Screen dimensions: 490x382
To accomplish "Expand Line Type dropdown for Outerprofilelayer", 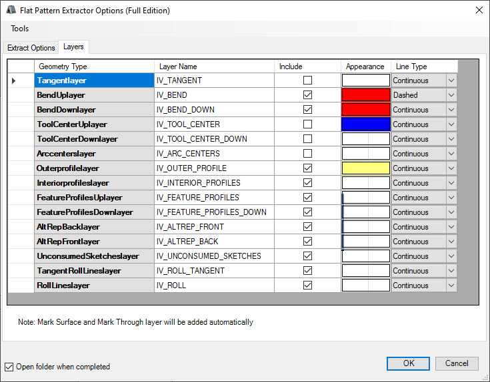I will [451, 168].
